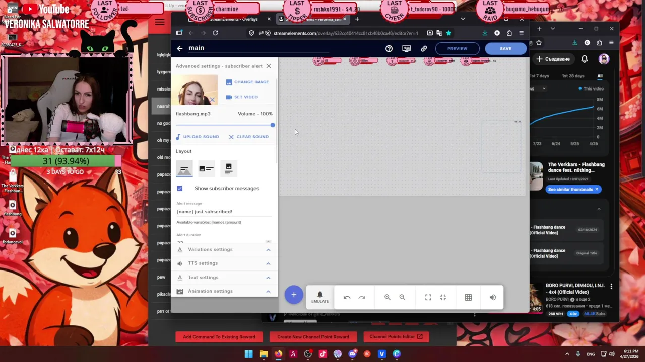Open the account avatar in YouTube Studio
Viewport: 645px width, 362px height.
(x=604, y=59)
